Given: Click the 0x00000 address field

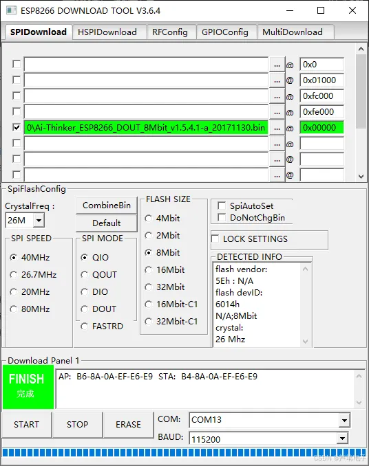Looking at the screenshot, I should tap(321, 128).
